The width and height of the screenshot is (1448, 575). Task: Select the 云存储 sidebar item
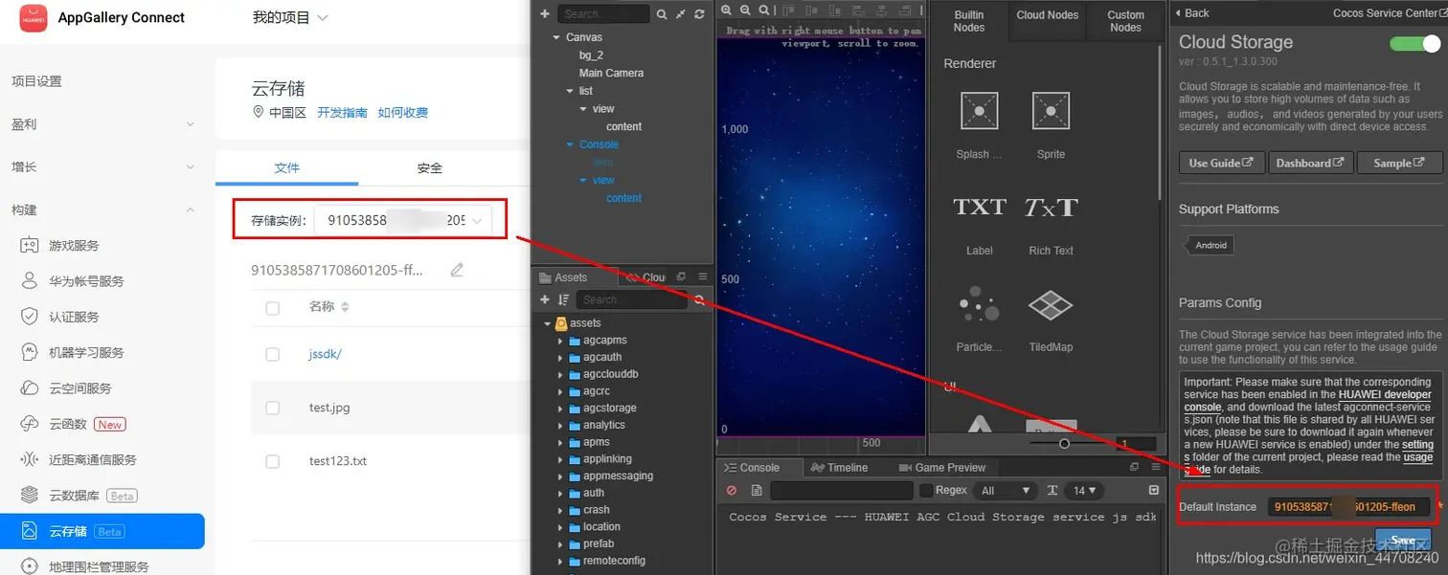[x=102, y=531]
